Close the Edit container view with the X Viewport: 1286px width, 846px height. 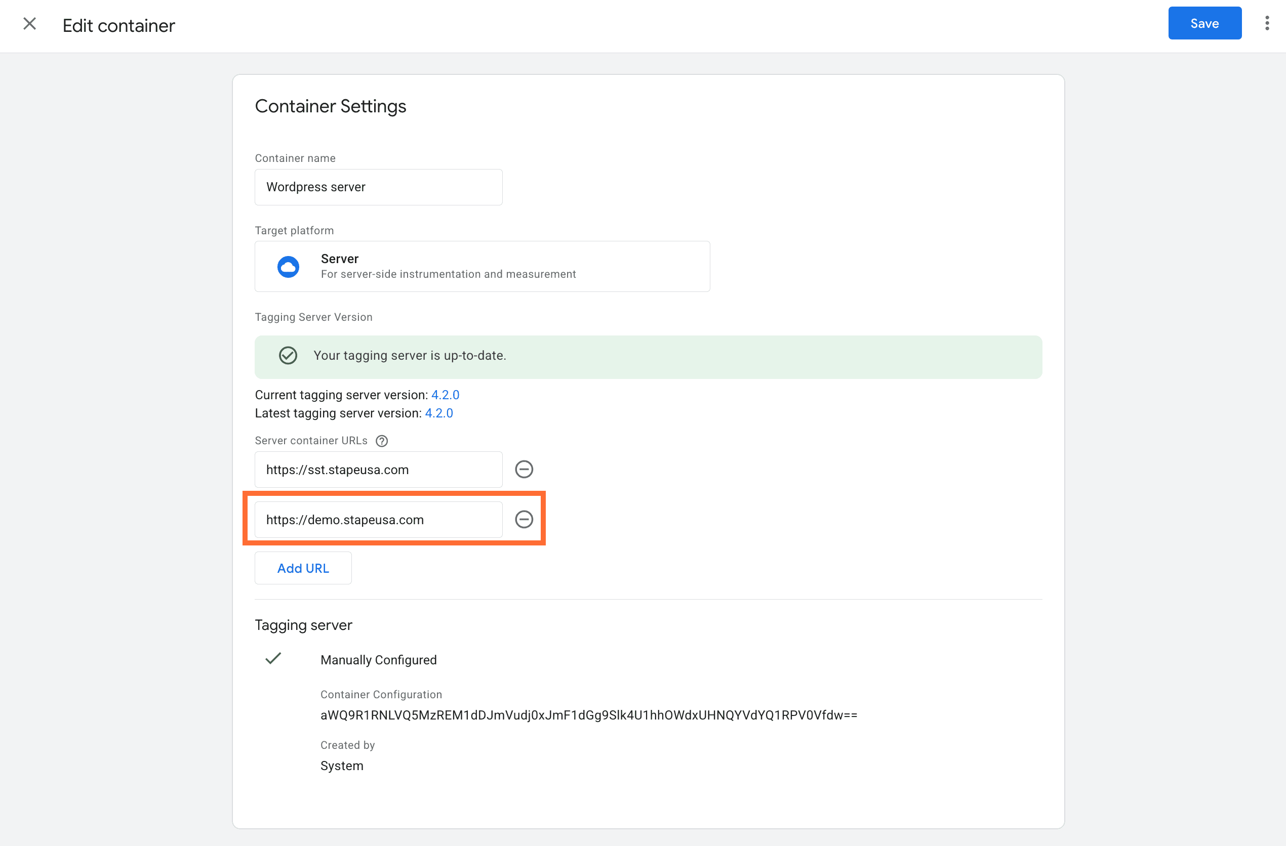(x=30, y=24)
